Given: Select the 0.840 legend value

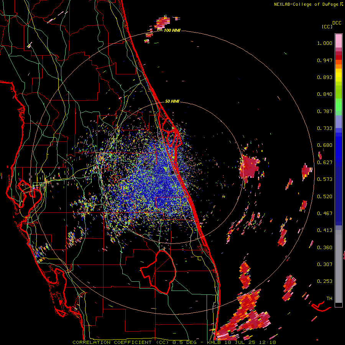Looking at the screenshot, I should (325, 94).
